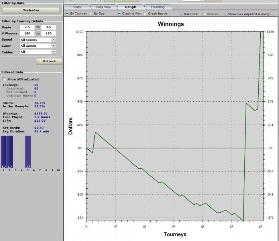
Task: Switch to the Data View tab
Action: (x=104, y=7)
